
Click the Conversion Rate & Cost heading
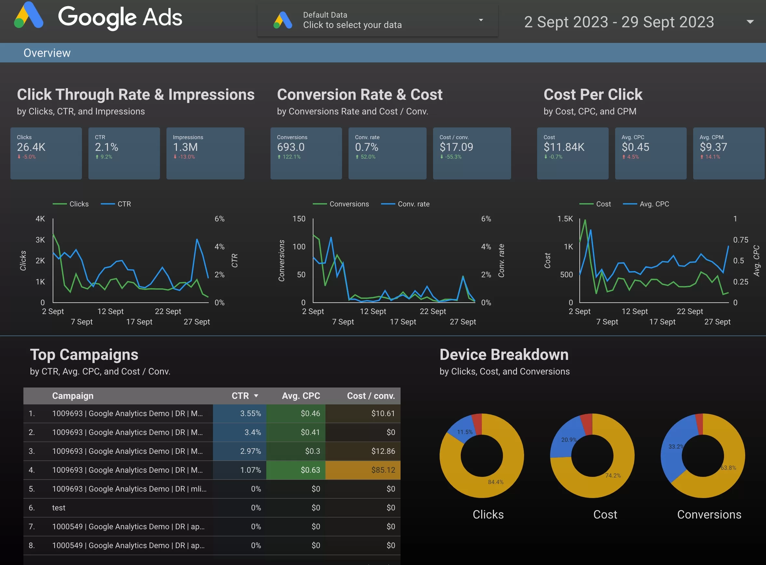[x=360, y=95]
